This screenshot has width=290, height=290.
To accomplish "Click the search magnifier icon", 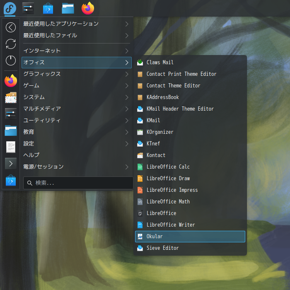I will click(29, 183).
